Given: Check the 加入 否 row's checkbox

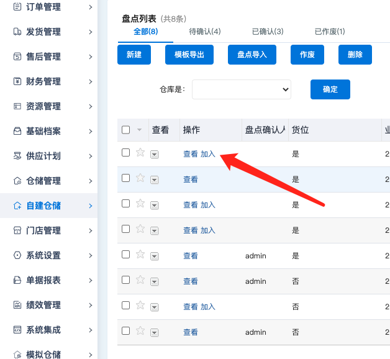Looking at the screenshot, I should point(125,305).
